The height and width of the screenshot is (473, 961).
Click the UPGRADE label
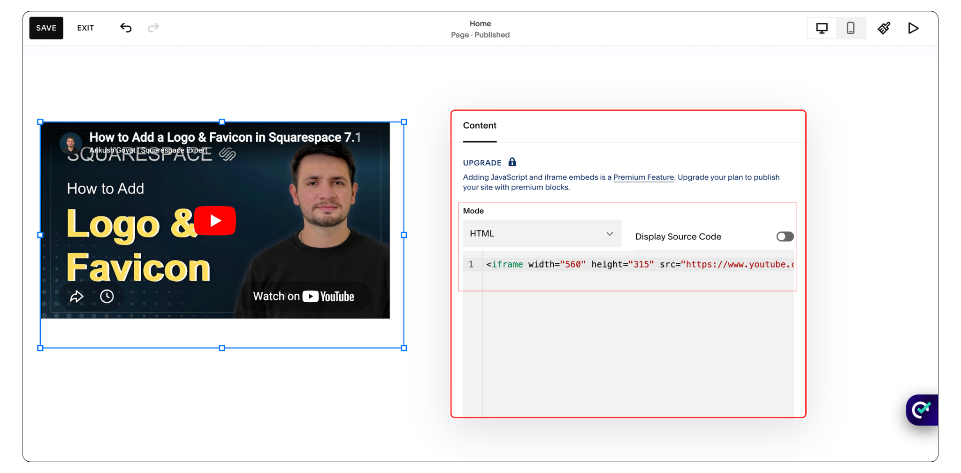[482, 163]
